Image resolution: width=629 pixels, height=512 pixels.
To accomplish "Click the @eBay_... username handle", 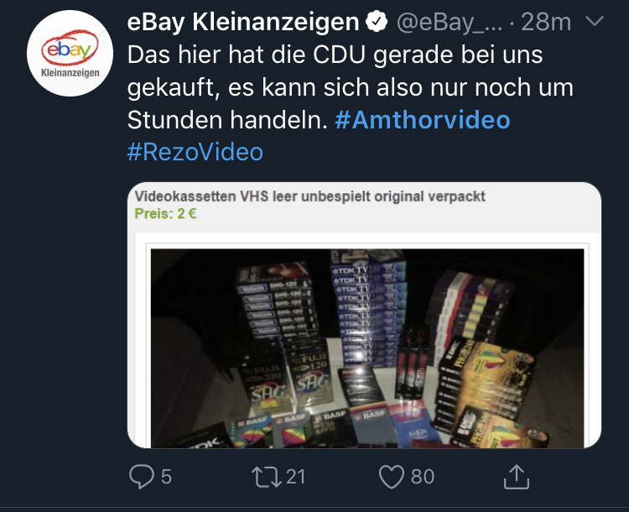I will 450,22.
